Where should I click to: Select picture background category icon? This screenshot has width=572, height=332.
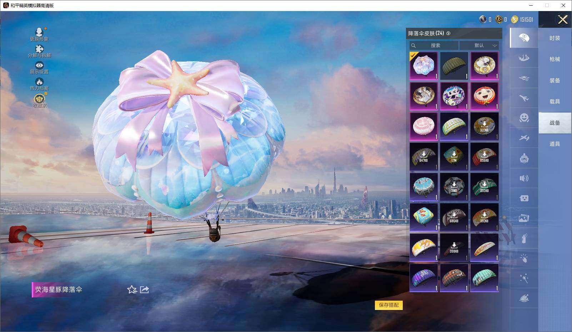tap(524, 218)
